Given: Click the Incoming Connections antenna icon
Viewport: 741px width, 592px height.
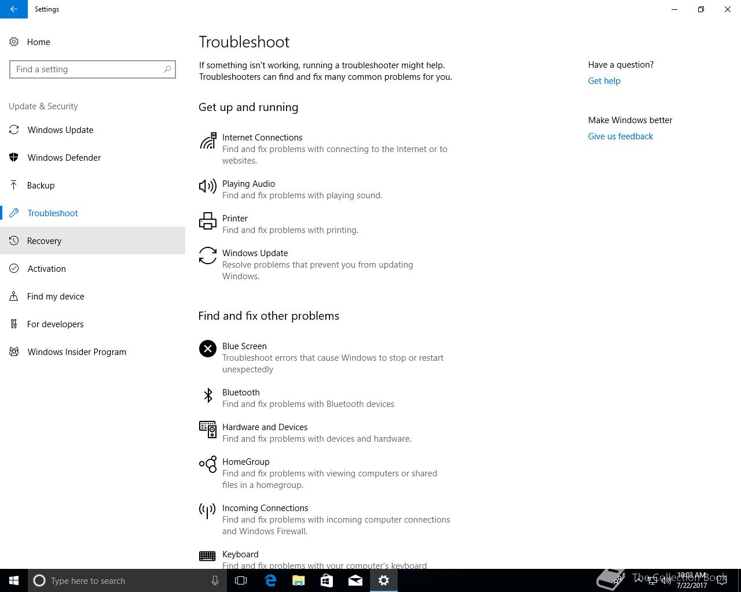Looking at the screenshot, I should (207, 510).
